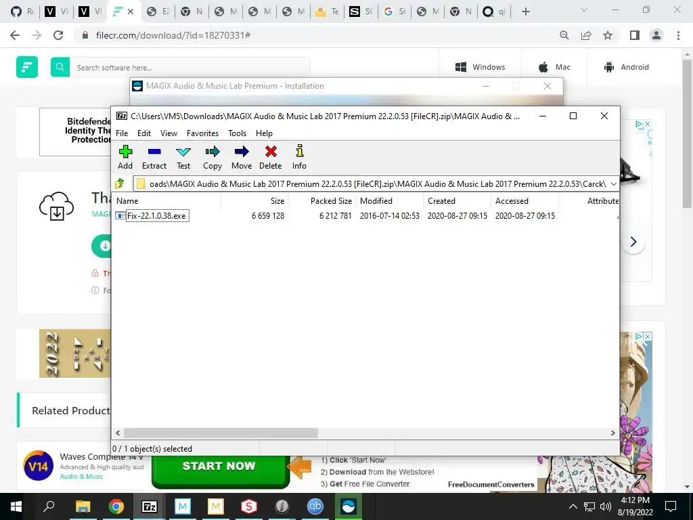The image size is (693, 520).
Task: Click the Search software here field
Action: pyautogui.click(x=190, y=67)
